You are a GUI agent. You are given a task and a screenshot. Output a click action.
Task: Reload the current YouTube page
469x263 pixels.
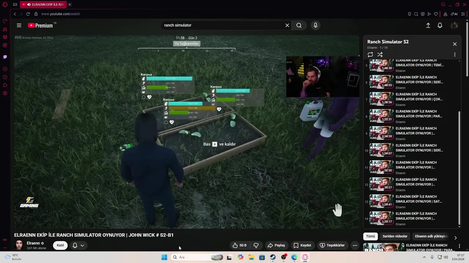(x=28, y=14)
